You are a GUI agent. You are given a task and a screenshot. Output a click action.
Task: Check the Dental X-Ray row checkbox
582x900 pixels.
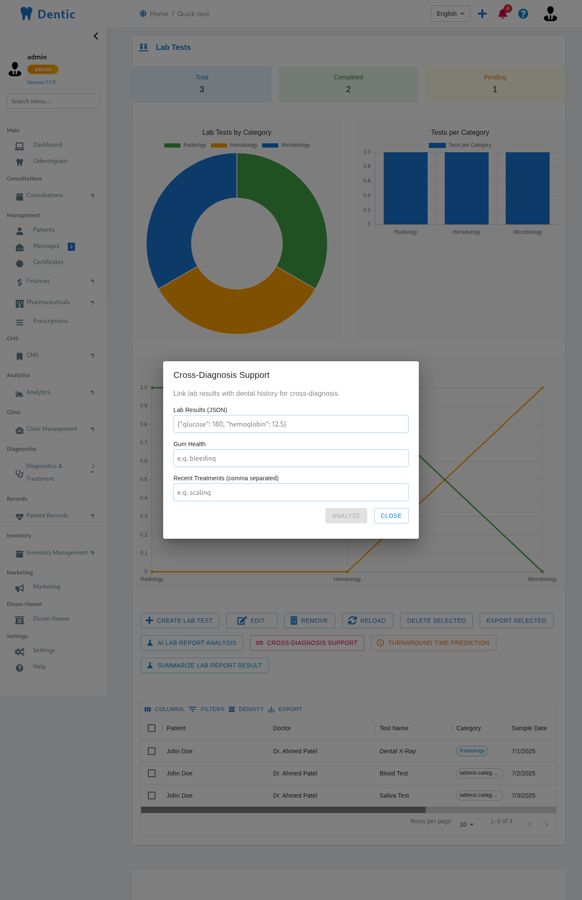point(152,751)
